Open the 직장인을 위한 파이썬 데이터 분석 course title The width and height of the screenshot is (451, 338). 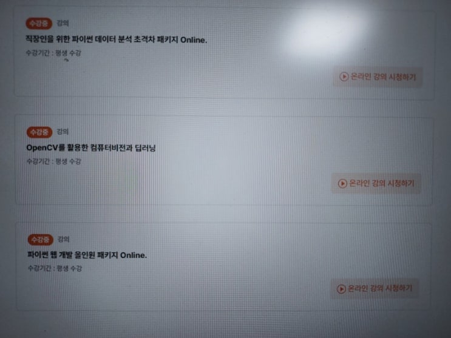(116, 39)
